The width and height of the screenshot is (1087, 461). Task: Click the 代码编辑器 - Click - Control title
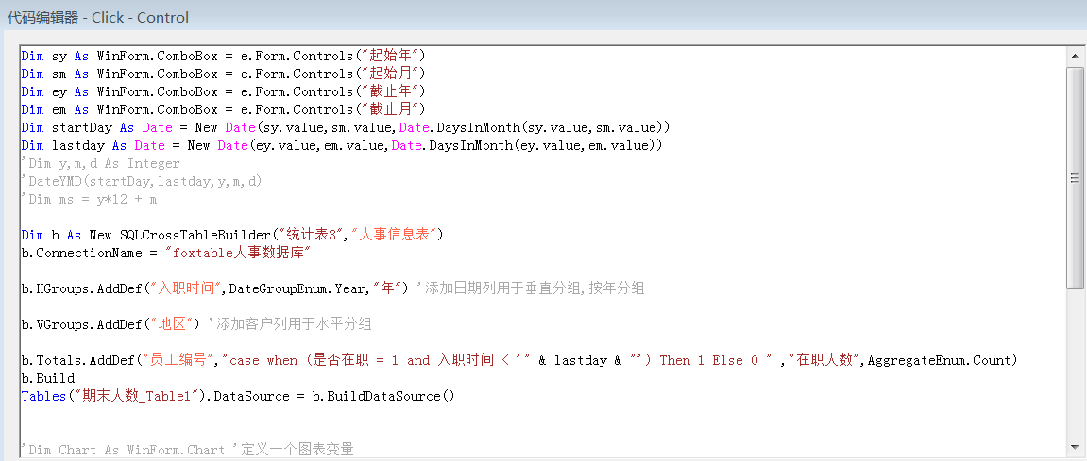[98, 17]
